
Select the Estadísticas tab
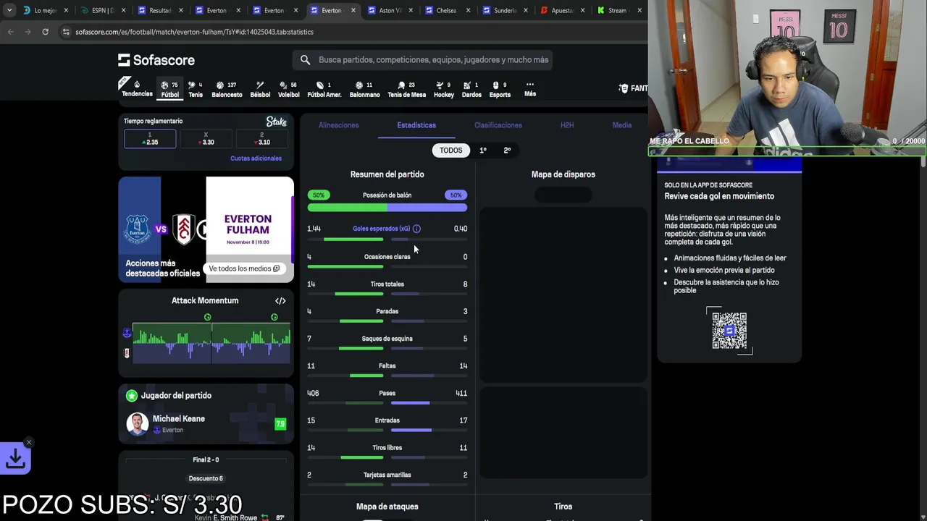pos(416,125)
